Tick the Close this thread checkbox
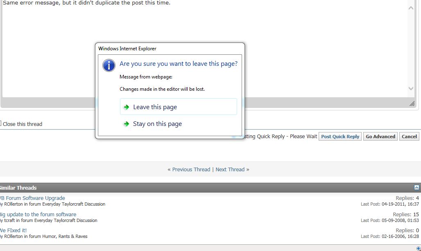 click(0, 123)
